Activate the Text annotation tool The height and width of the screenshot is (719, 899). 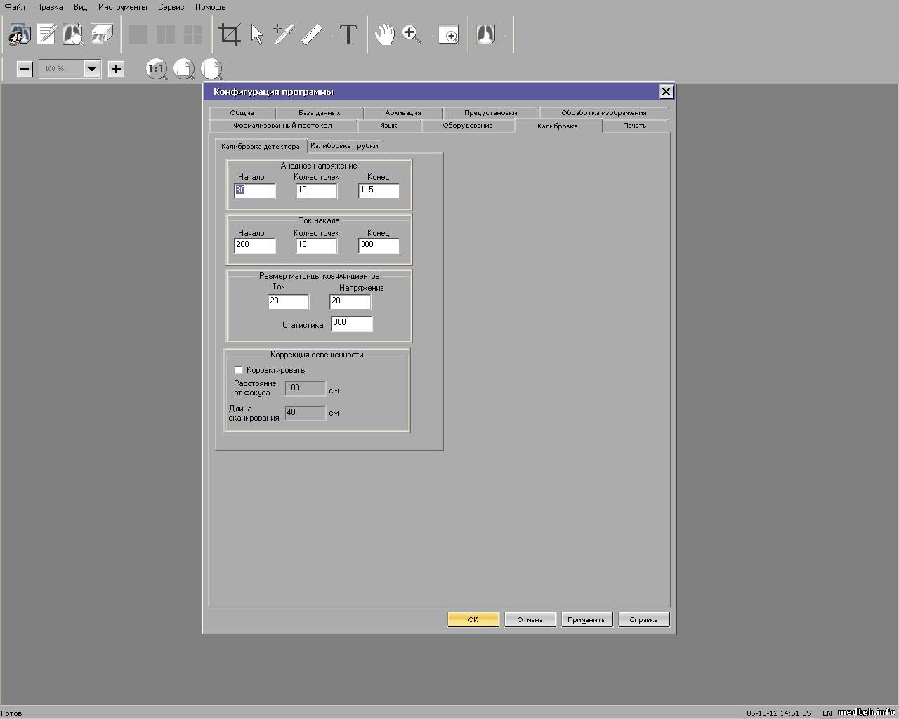point(348,34)
